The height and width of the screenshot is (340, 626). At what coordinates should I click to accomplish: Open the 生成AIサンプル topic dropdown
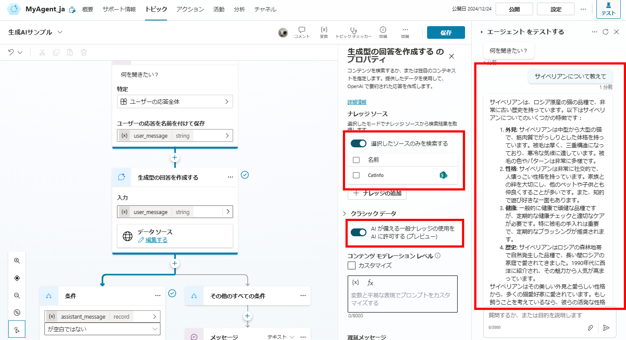60,32
